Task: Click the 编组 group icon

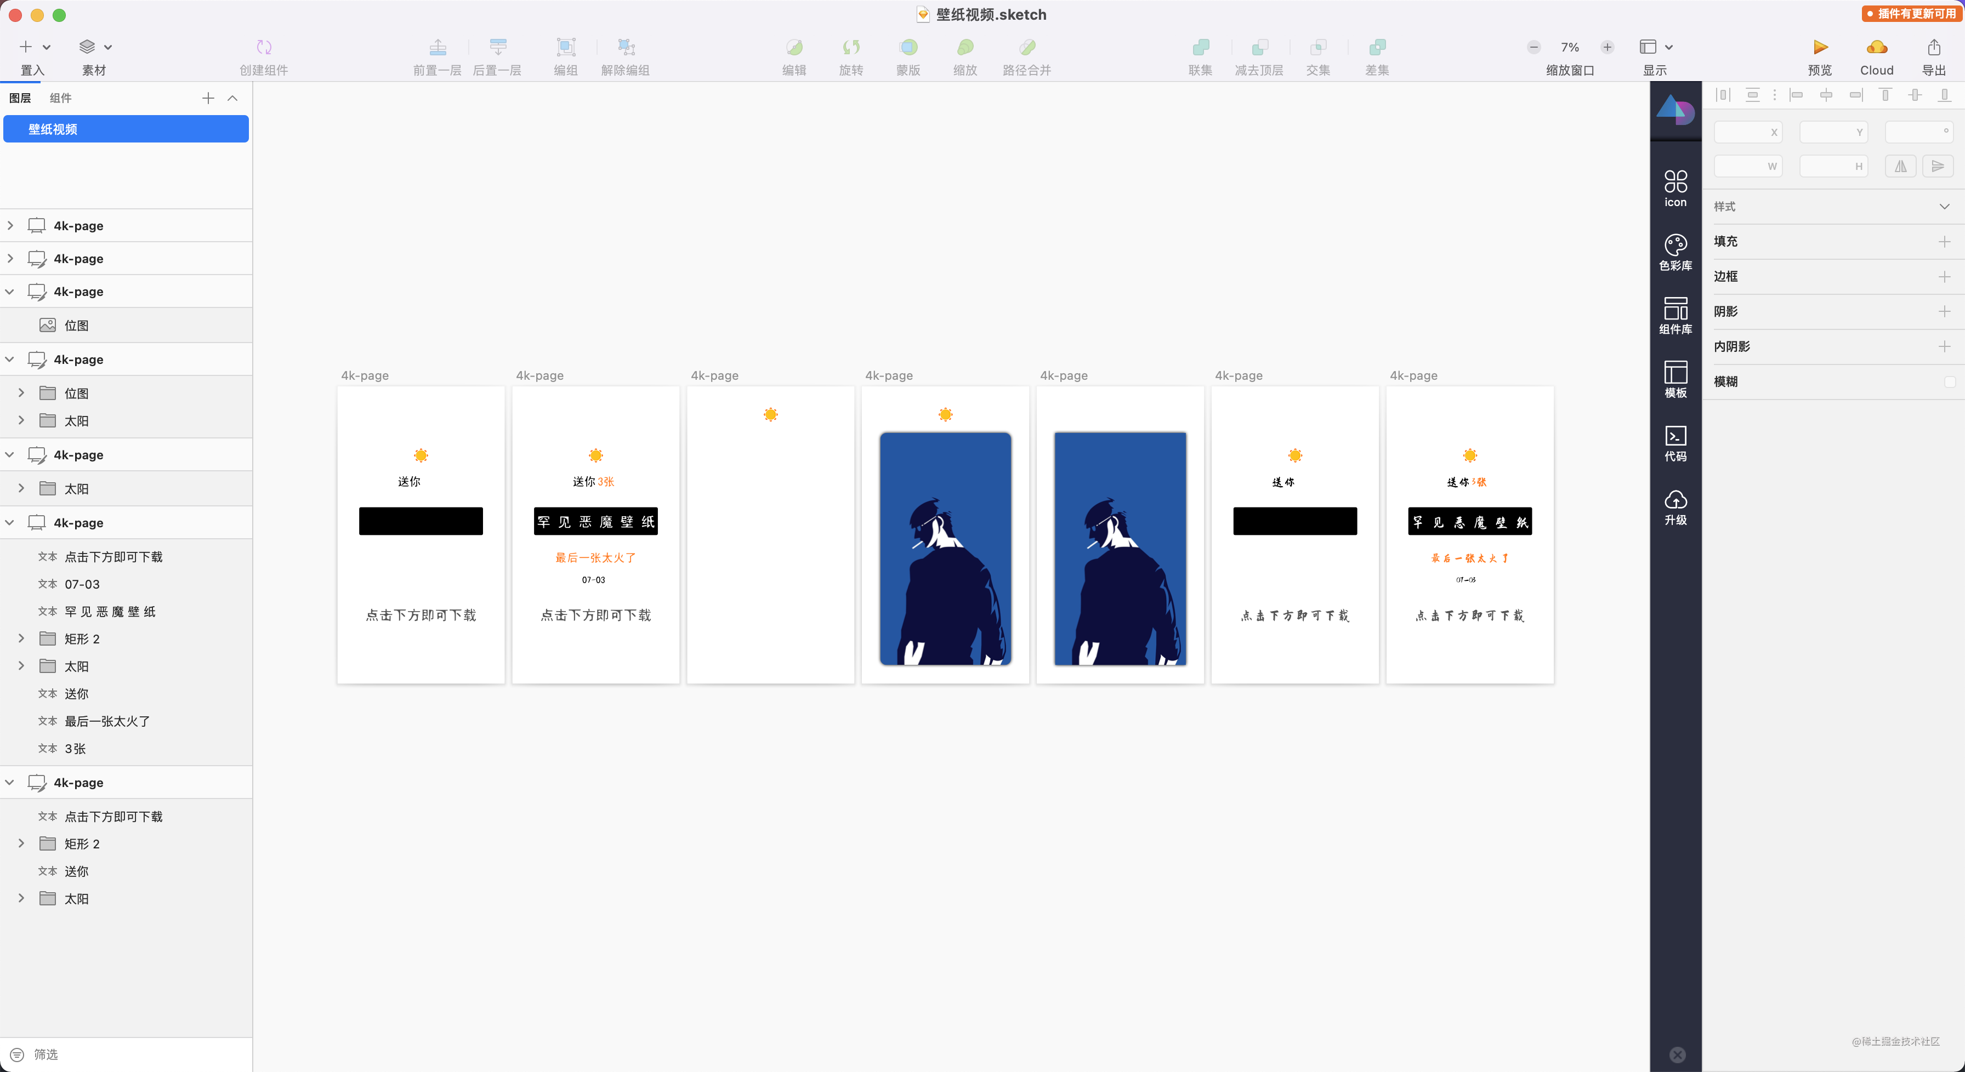Action: point(566,47)
